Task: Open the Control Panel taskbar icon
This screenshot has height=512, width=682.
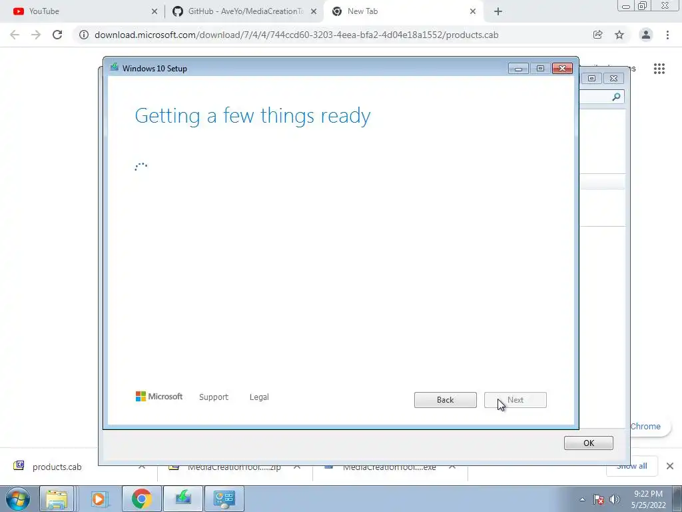Action: click(x=224, y=499)
